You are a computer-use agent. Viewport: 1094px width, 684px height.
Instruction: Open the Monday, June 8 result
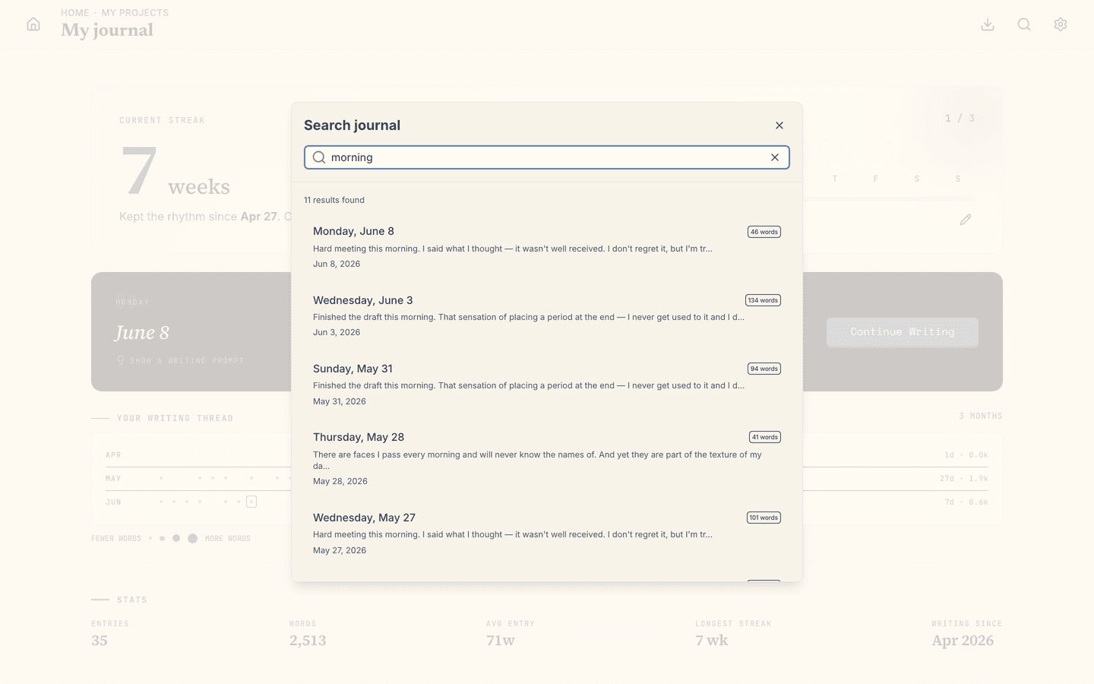[x=547, y=247]
